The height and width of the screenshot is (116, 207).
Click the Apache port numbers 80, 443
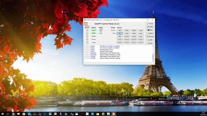pyautogui.click(x=113, y=30)
